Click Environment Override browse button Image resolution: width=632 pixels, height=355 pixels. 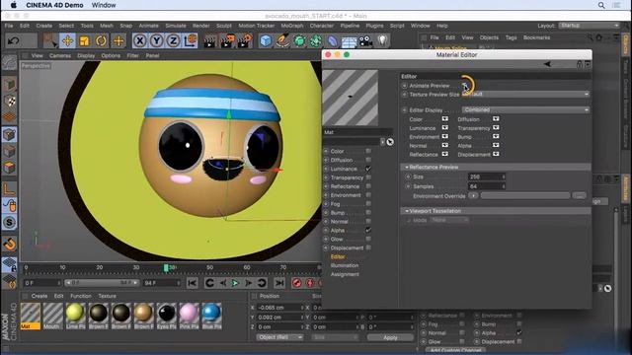(580, 195)
